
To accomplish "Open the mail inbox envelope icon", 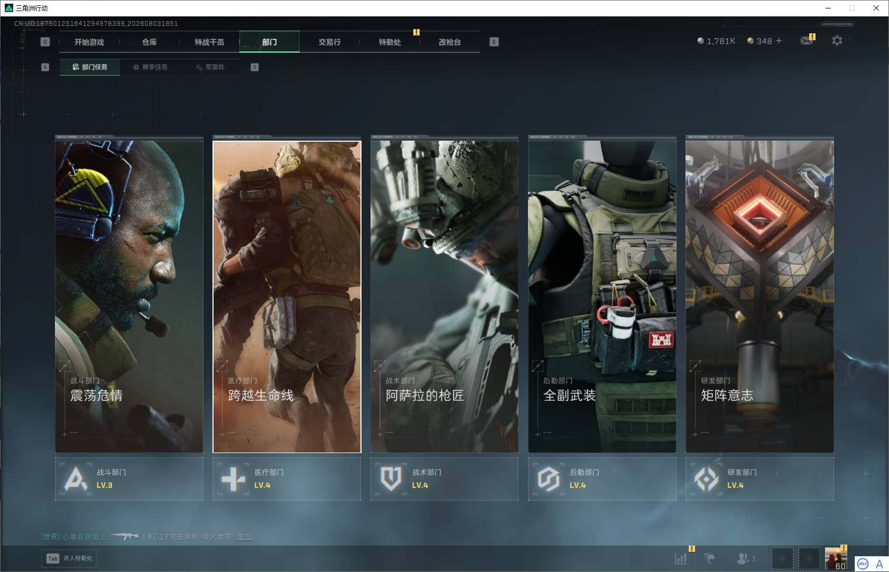I will (x=806, y=41).
